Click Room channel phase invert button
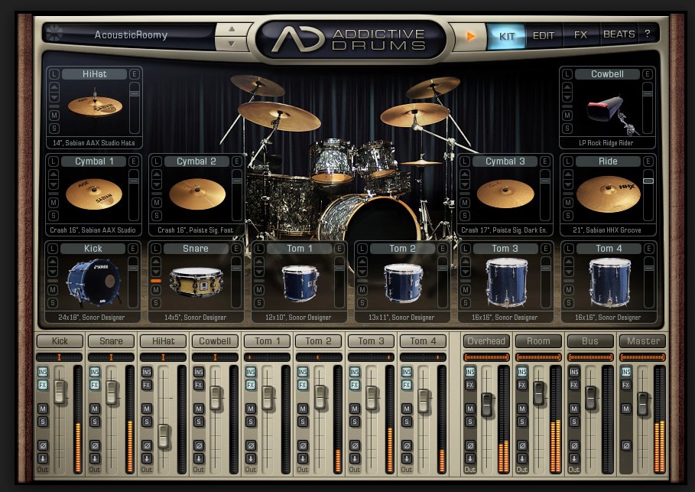This screenshot has width=695, height=492. [522, 445]
